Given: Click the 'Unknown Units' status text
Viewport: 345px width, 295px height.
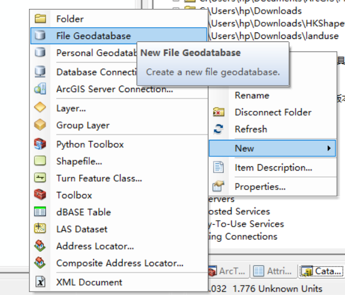Looking at the screenshot, I should click(x=289, y=289).
